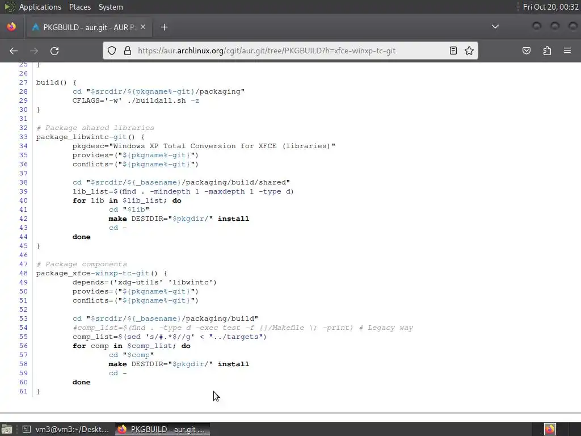
Task: Click the commented '#comp_list=' Legacy way line
Action: tap(243, 328)
